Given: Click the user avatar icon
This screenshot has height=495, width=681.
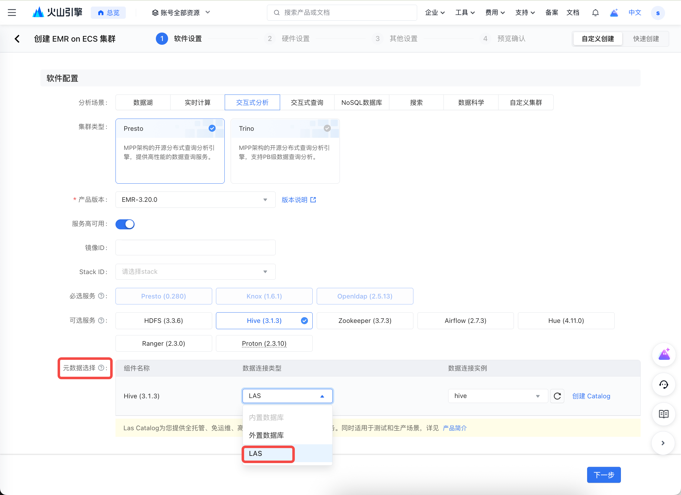Looking at the screenshot, I should [x=658, y=13].
